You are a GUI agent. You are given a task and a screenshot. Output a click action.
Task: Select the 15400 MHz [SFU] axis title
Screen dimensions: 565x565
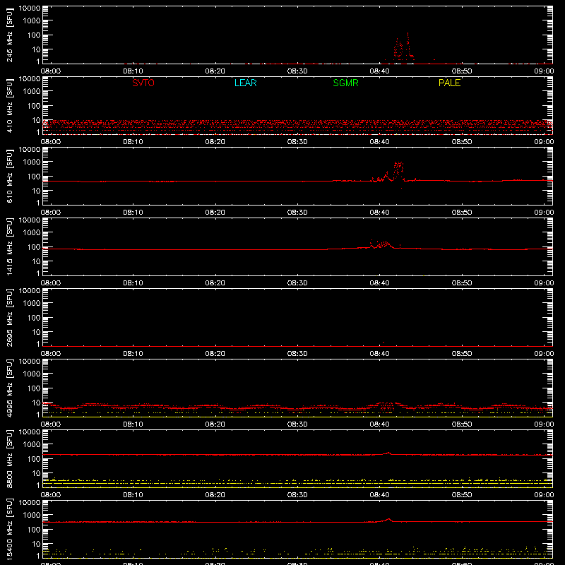click(9, 529)
